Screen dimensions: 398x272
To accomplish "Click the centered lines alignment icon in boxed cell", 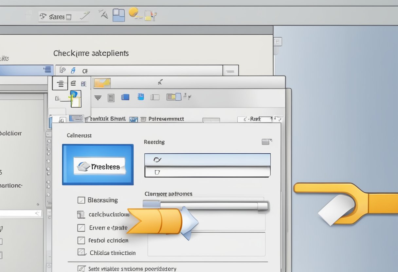I will pyautogui.click(x=60, y=84).
